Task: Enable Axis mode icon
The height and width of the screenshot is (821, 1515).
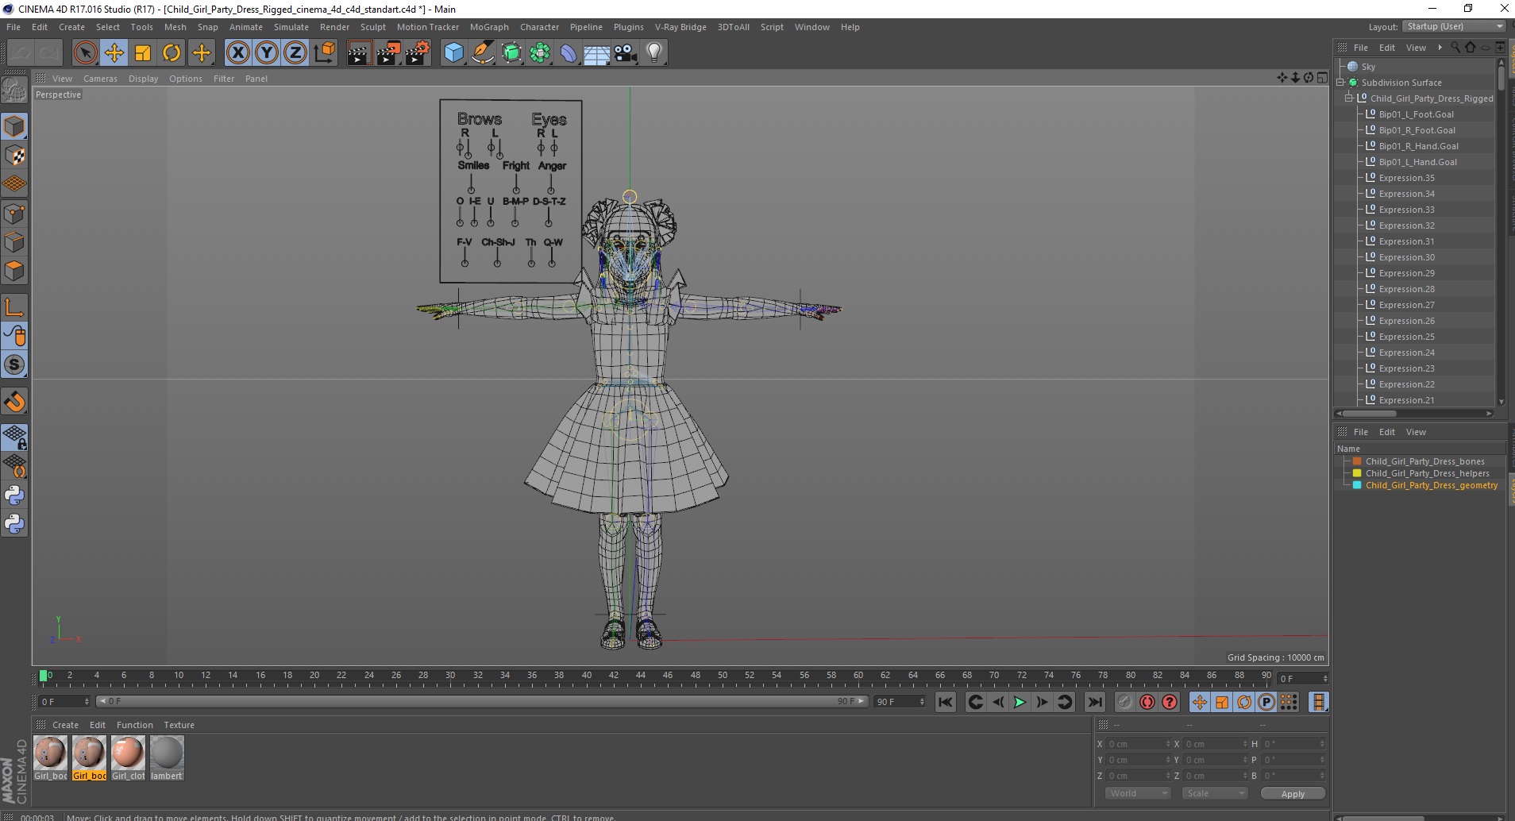Action: point(14,307)
